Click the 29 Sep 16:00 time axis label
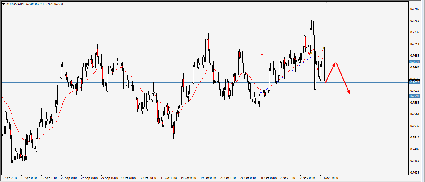 coord(110,178)
